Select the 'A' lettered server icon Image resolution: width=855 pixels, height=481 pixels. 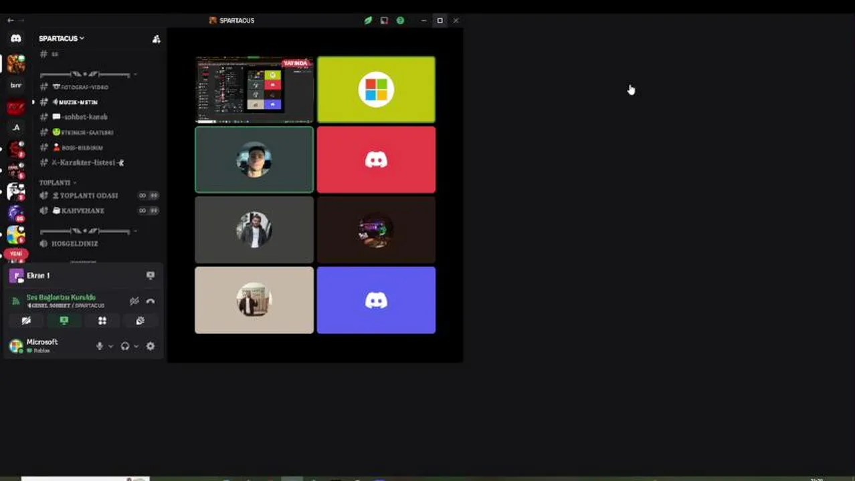16,128
